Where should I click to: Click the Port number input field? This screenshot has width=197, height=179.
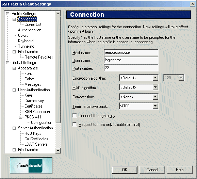[x=131, y=68]
